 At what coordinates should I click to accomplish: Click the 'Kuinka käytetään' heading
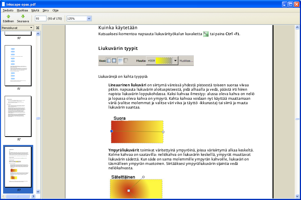coord(118,28)
